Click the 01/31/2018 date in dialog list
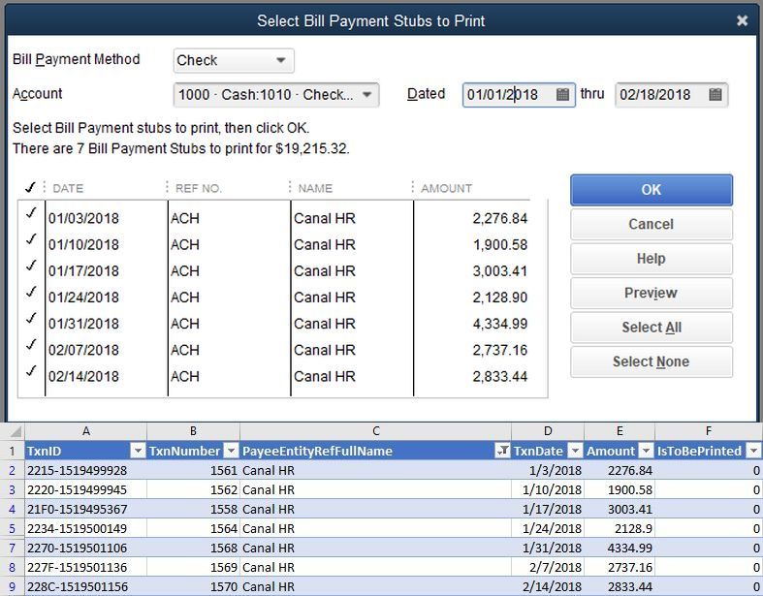The image size is (763, 596). pyautogui.click(x=83, y=324)
